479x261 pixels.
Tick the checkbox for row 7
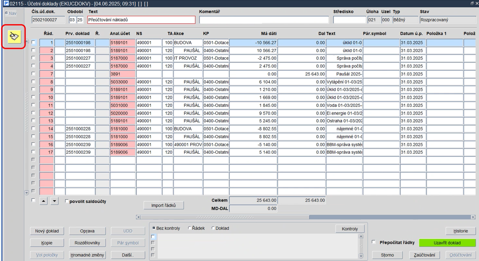pos(33,74)
